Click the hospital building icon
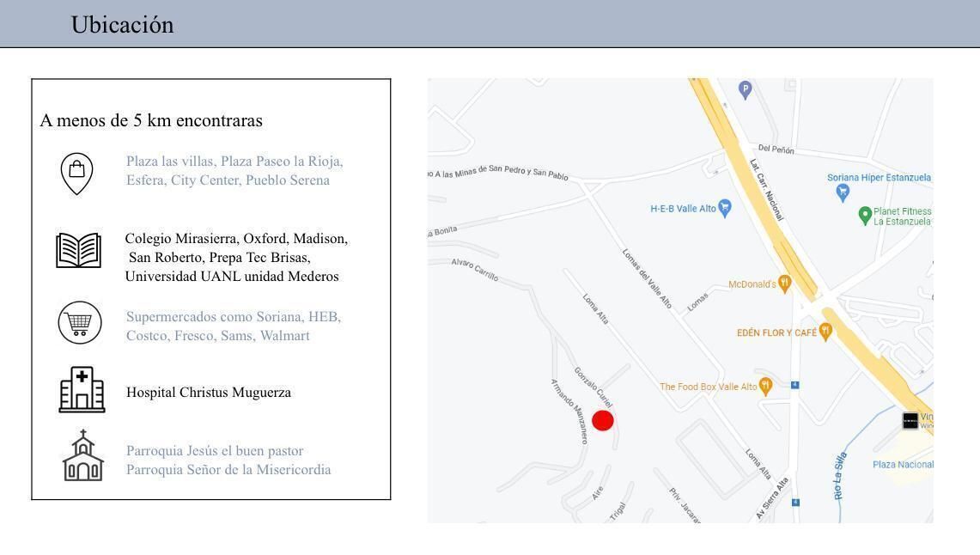980x555 pixels. 82,389
